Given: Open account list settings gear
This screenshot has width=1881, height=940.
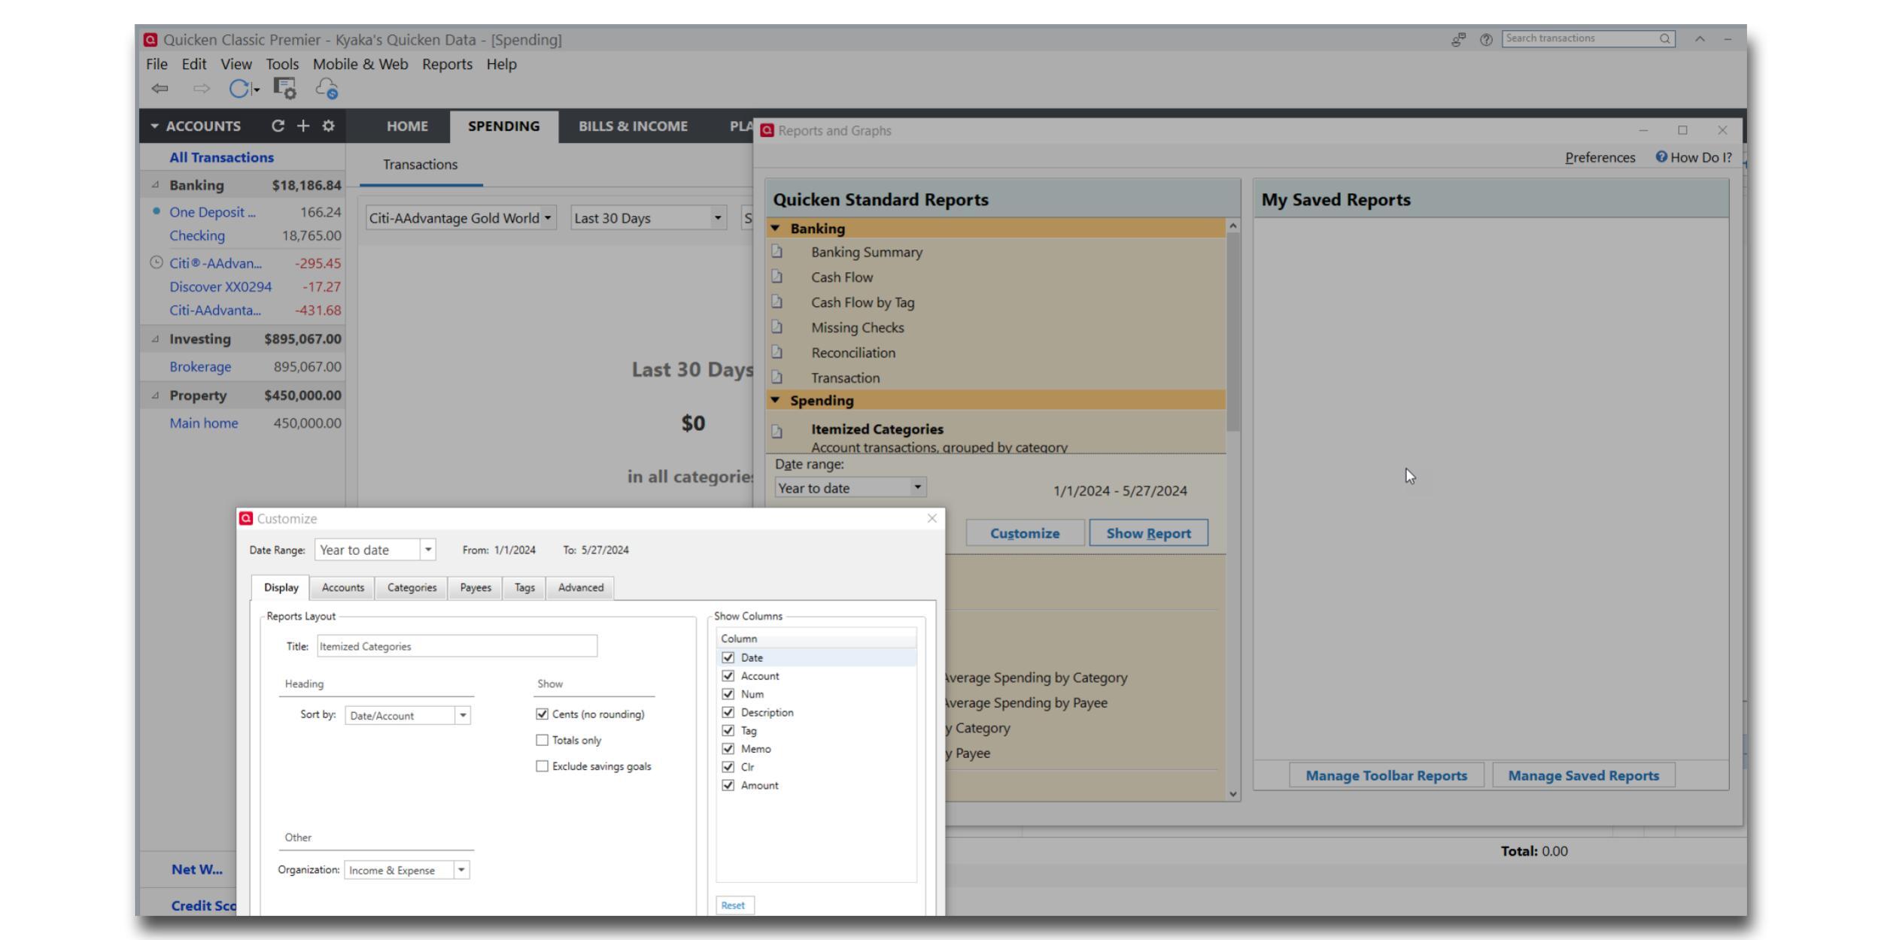Looking at the screenshot, I should click(328, 126).
